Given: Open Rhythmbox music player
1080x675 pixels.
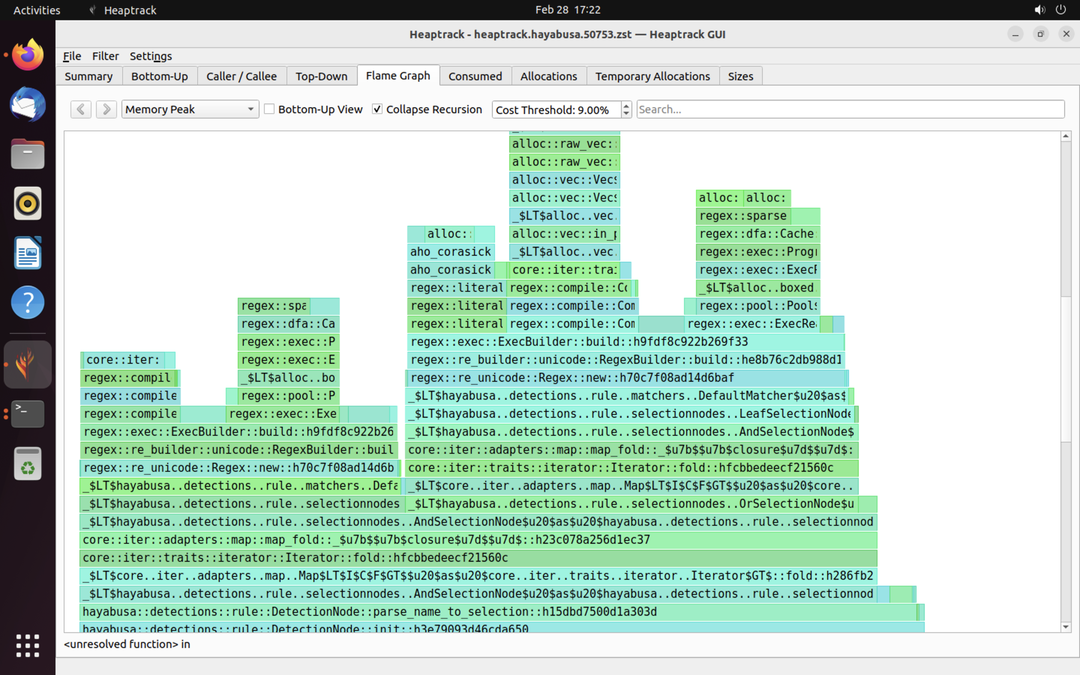Looking at the screenshot, I should pos(28,204).
